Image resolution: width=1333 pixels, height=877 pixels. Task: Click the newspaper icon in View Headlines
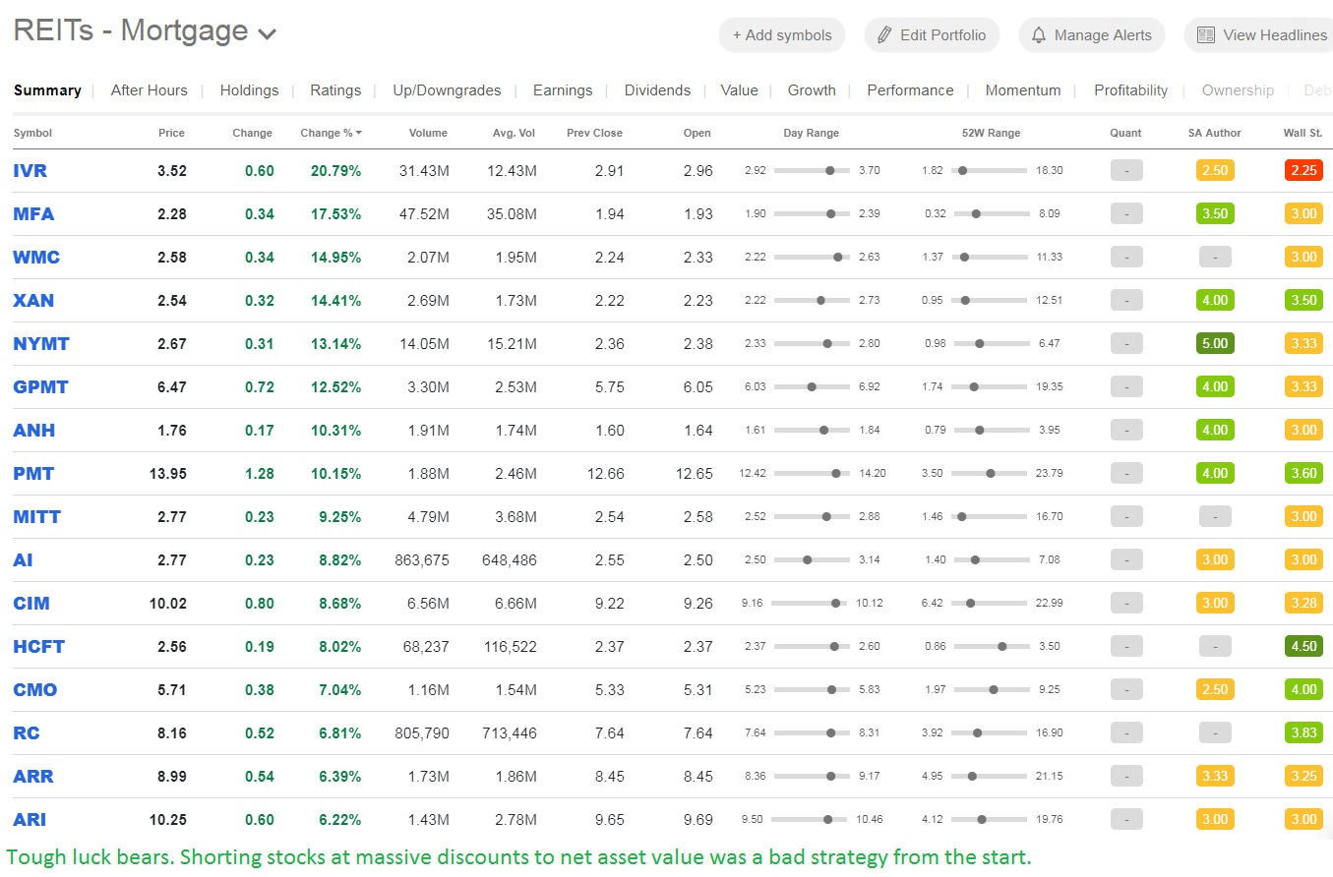coord(1206,35)
